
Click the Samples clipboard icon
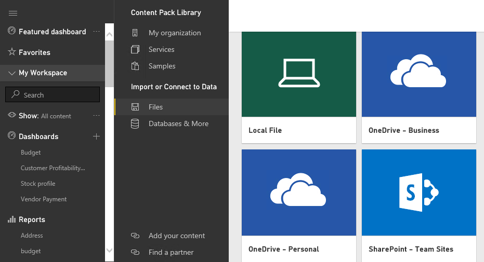[x=135, y=66]
